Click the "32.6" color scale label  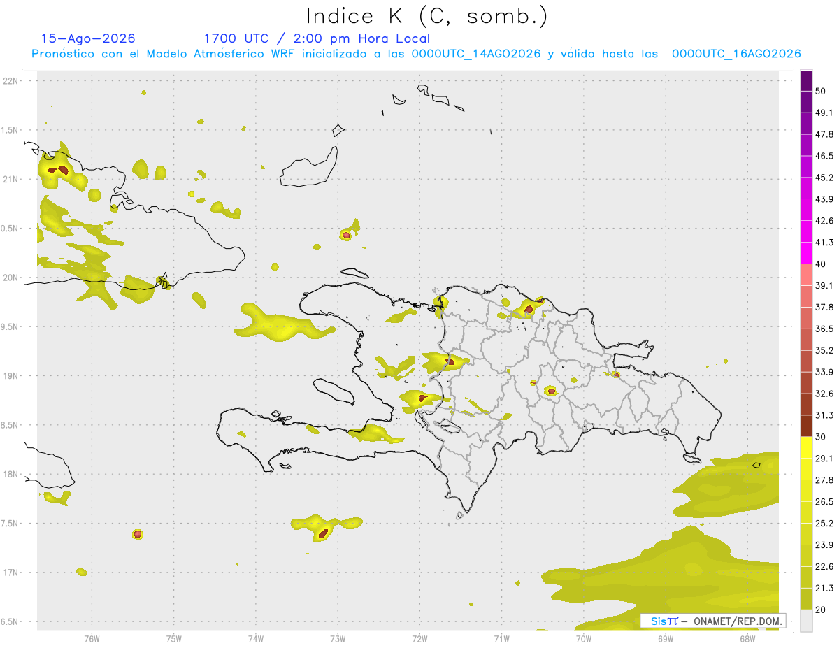point(824,394)
